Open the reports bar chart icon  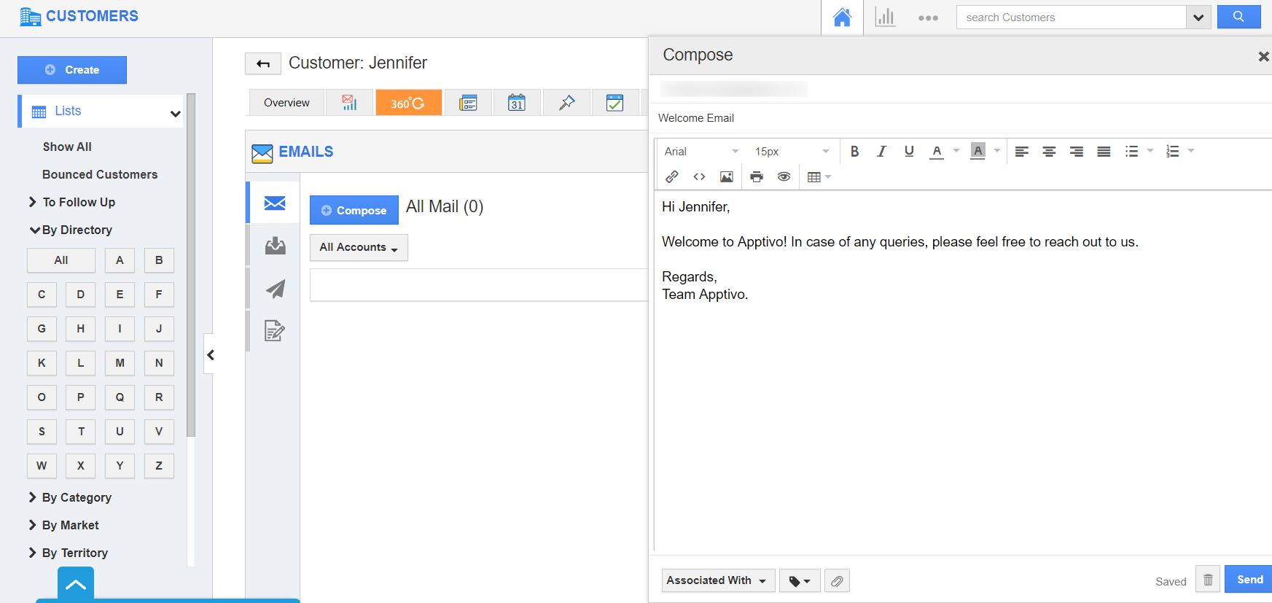[885, 17]
